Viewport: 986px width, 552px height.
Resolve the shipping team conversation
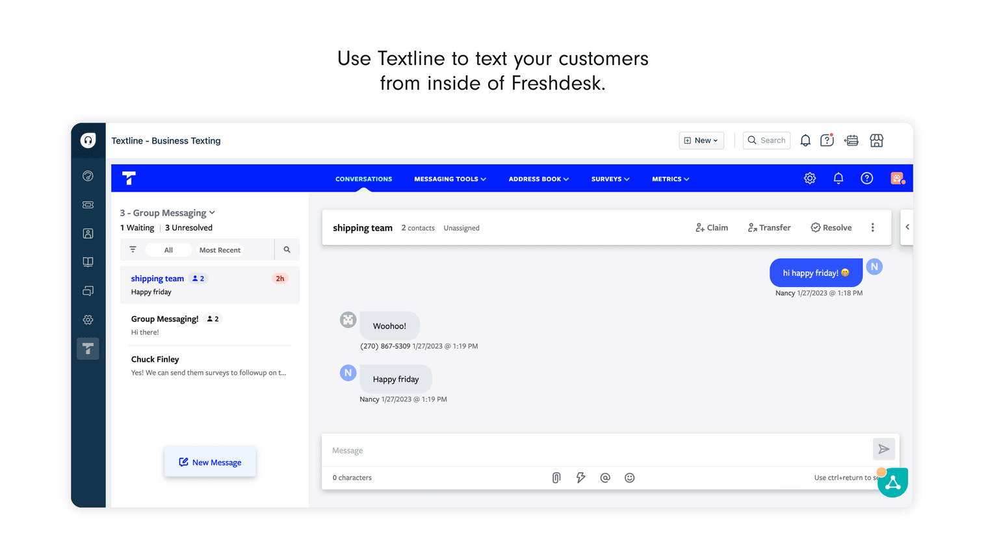pos(831,228)
